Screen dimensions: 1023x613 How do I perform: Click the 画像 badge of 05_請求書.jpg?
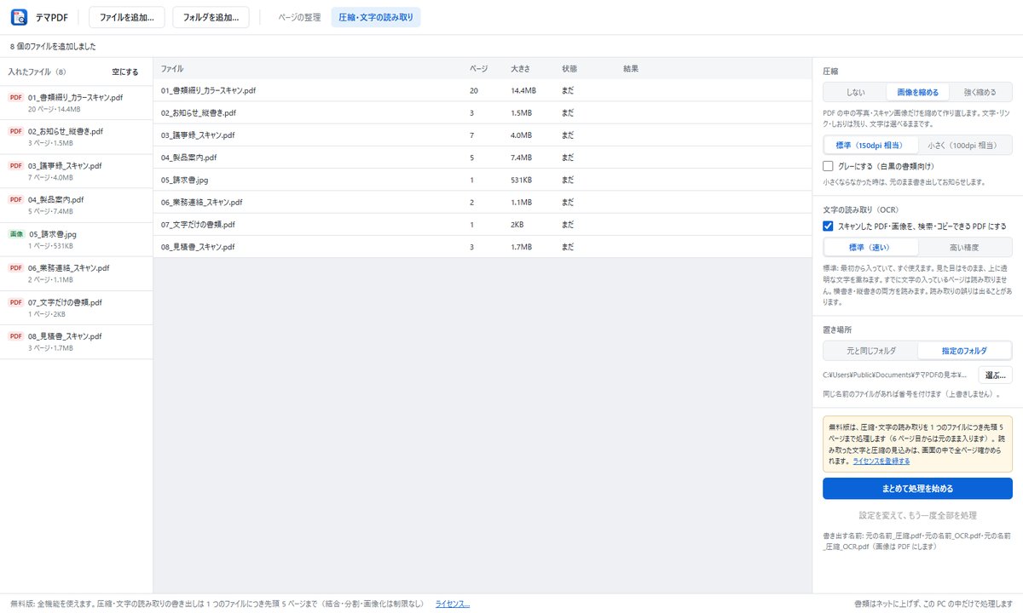tap(16, 233)
